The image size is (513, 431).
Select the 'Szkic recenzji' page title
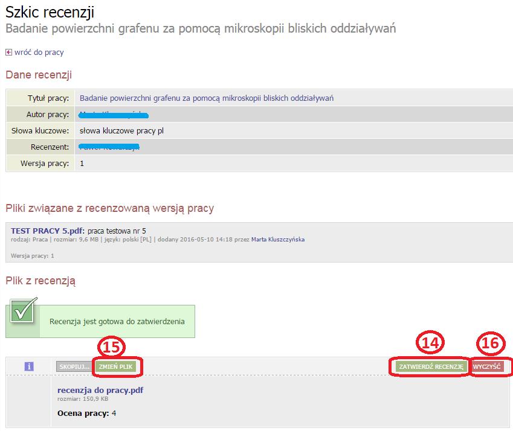click(x=50, y=12)
